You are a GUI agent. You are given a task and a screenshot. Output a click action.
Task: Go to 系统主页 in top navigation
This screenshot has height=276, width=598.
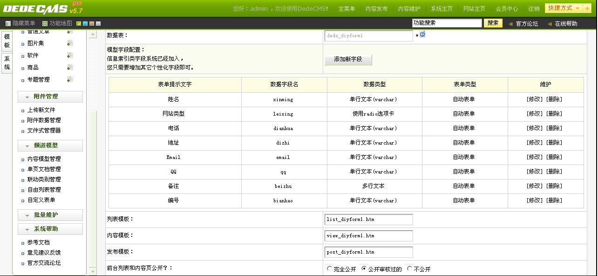click(442, 9)
